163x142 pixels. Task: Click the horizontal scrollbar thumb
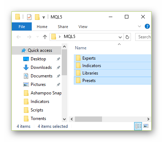(x=88, y=119)
